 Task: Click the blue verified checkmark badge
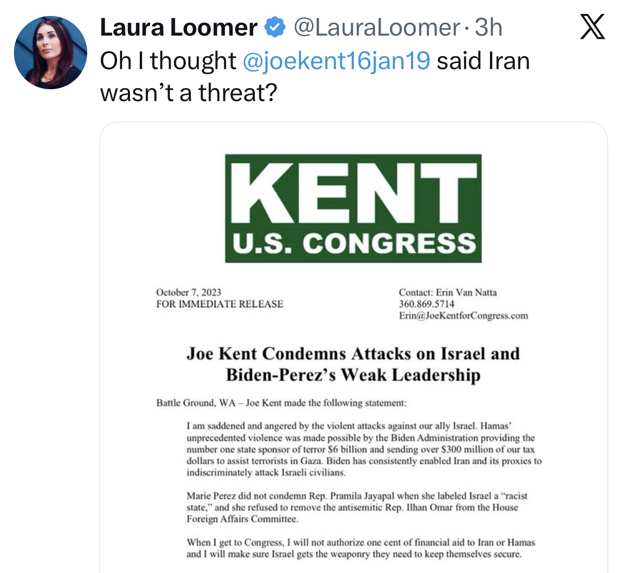(275, 27)
